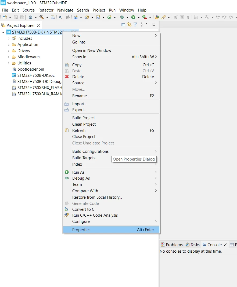Collapse All in Project Explorer

point(123,24)
